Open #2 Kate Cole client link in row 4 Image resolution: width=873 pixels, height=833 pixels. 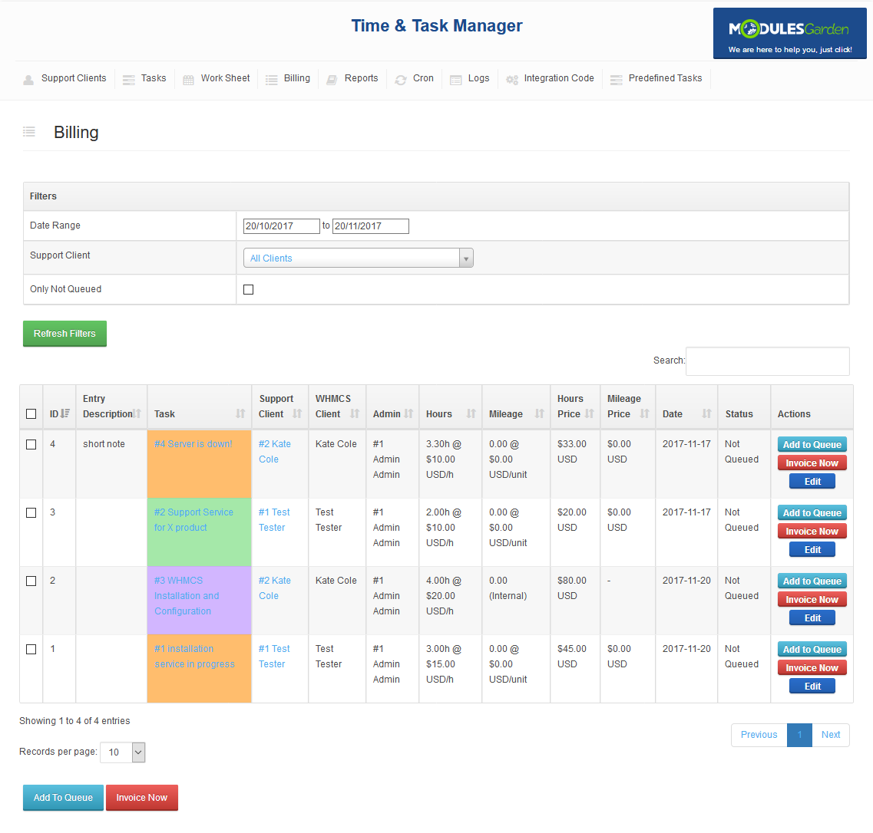click(274, 452)
